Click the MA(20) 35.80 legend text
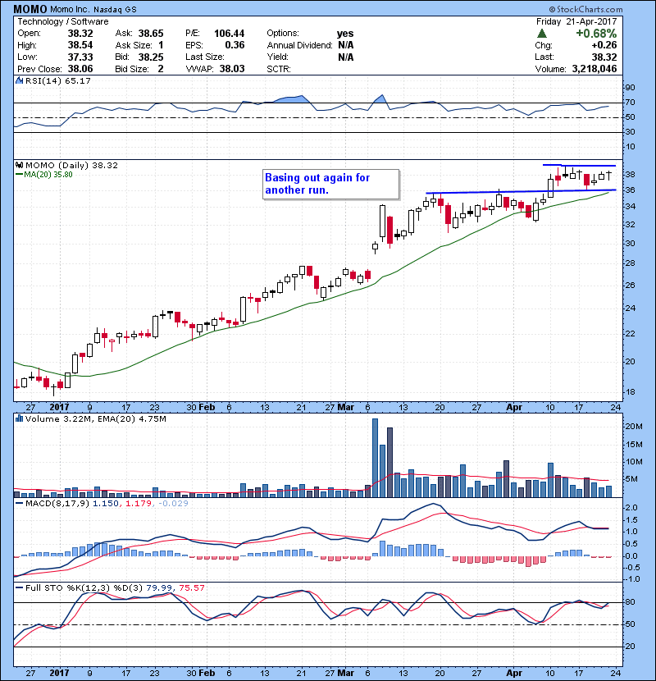 coord(48,175)
